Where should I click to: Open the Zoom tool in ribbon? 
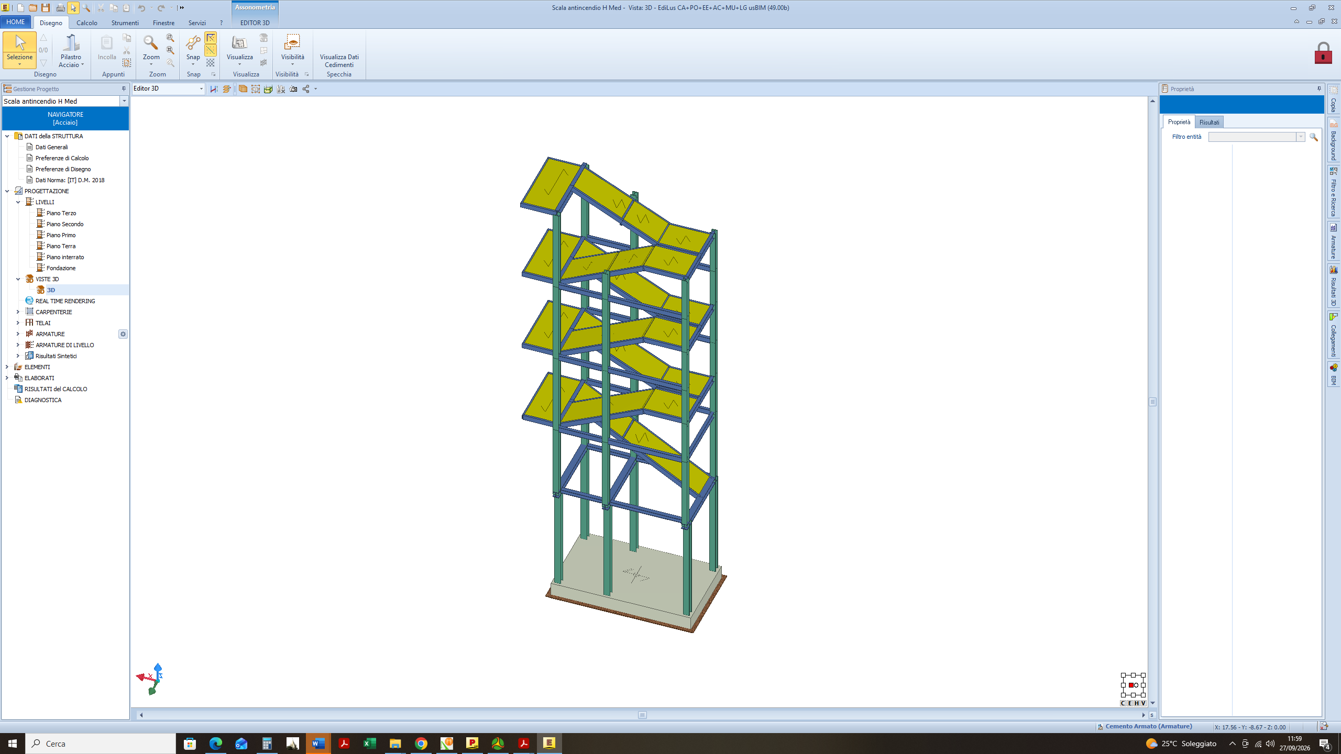[x=151, y=50]
